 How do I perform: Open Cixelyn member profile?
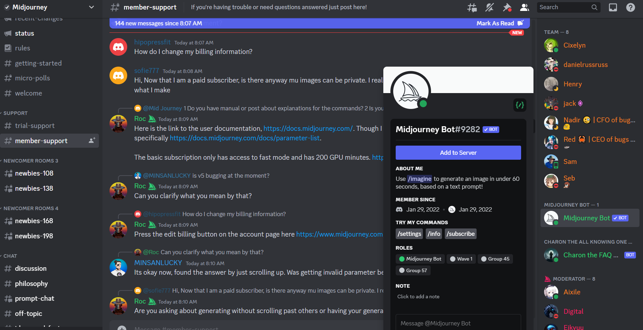590,45
